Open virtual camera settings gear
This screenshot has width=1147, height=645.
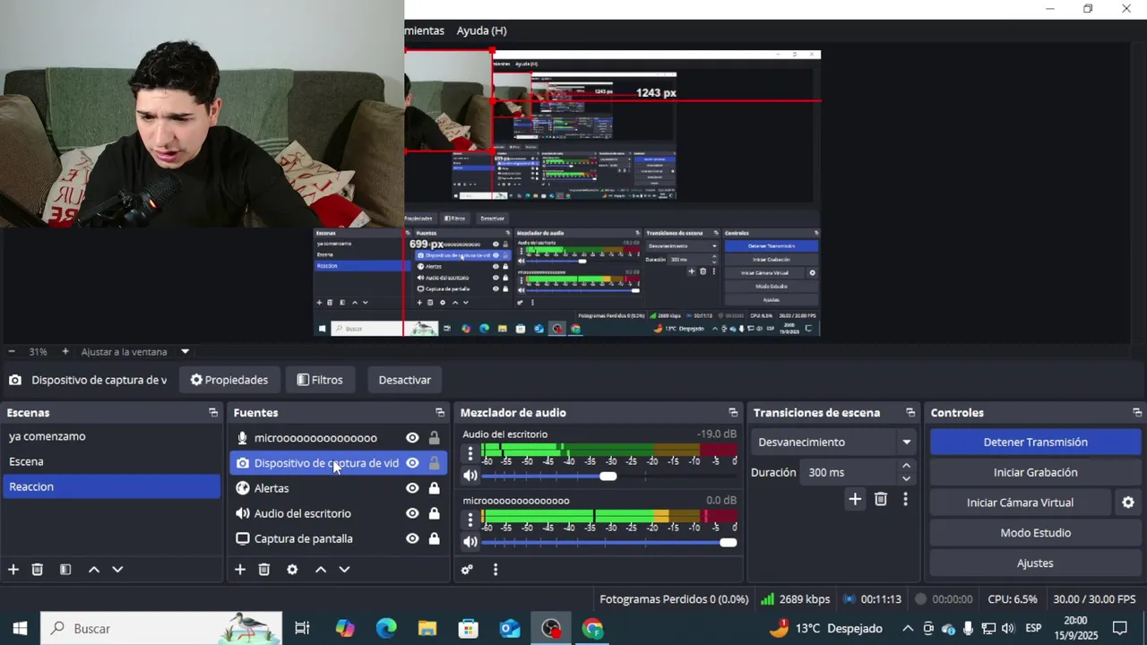click(x=1128, y=503)
